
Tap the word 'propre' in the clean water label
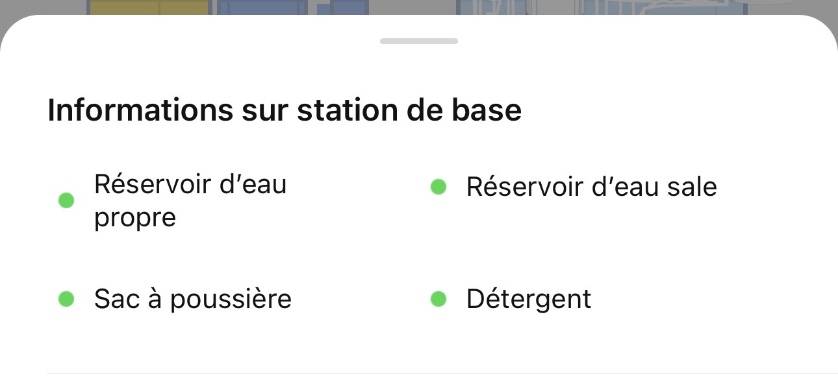pos(135,218)
